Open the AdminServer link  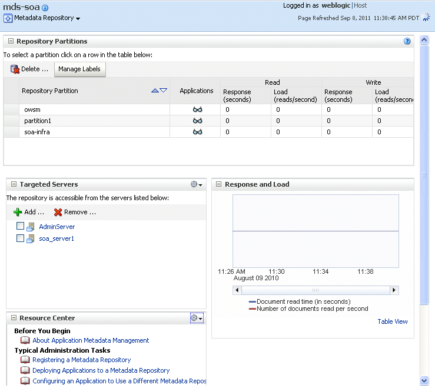(57, 227)
